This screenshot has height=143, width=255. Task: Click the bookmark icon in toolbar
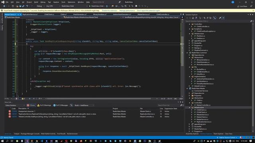(136, 6)
